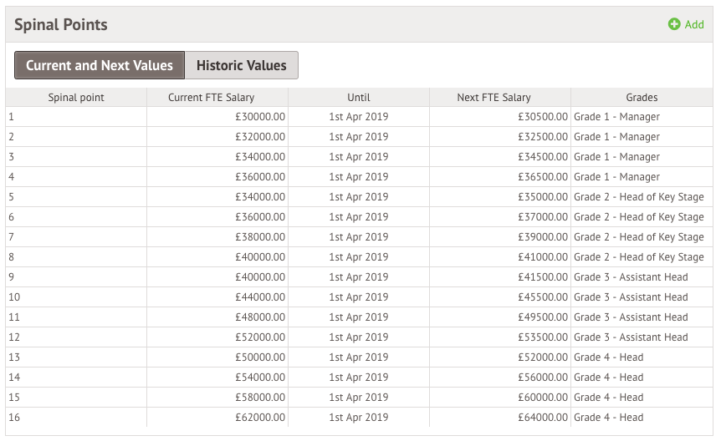Screen dimensions: 721x441
Task: Select spinal point 1 row number
Action: [11, 117]
